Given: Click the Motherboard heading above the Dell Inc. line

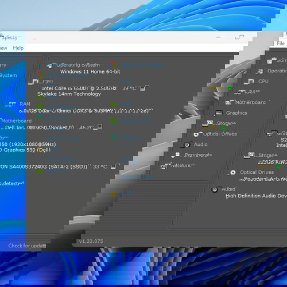Looking at the screenshot, I should 17,121.
